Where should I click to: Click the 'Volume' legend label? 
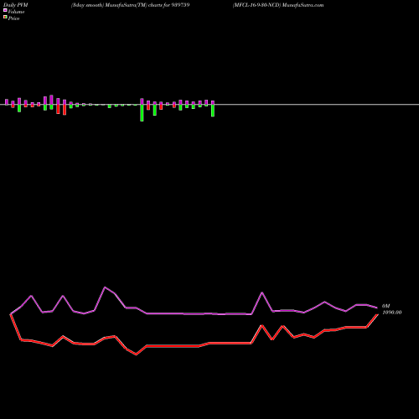pyautogui.click(x=16, y=12)
